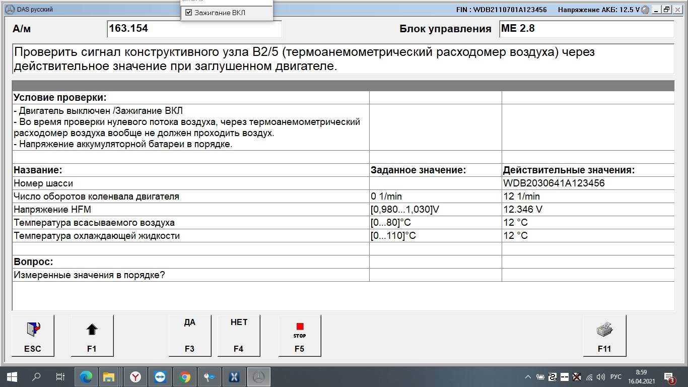Image resolution: width=688 pixels, height=387 pixels.
Task: Click the Блок управления field ME 2.8
Action: click(587, 29)
